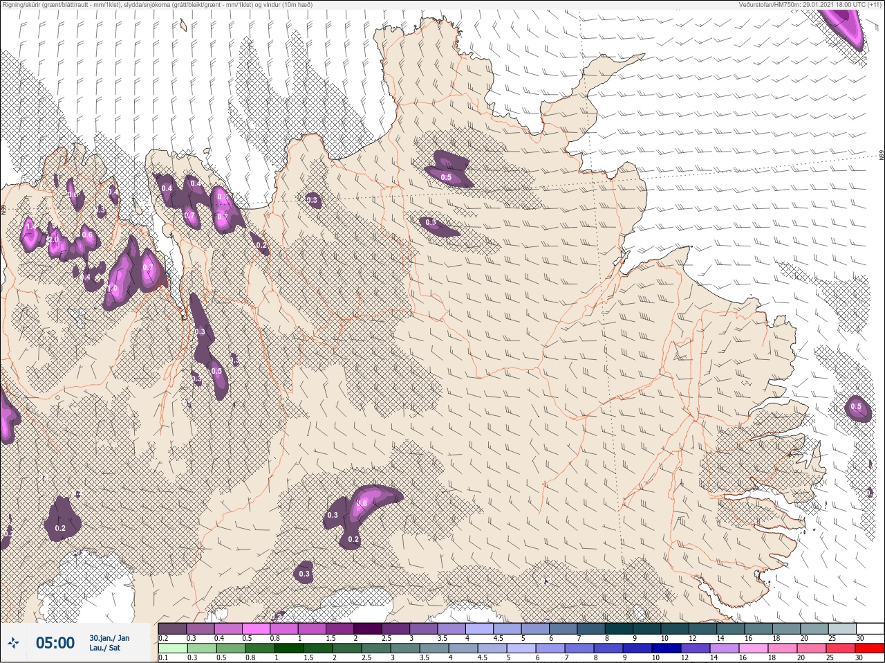
Task: Pick the pale green 0.1–0.3 swatch in the bottom legend row
Action: pyautogui.click(x=172, y=648)
